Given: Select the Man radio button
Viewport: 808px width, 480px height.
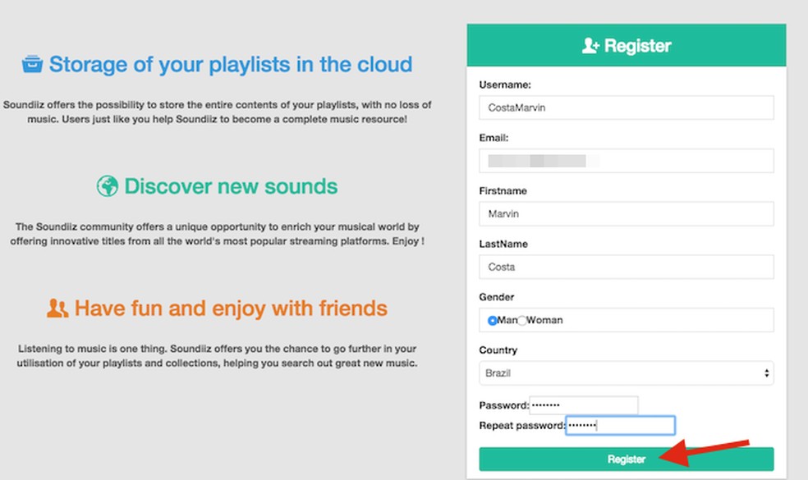Looking at the screenshot, I should point(493,320).
